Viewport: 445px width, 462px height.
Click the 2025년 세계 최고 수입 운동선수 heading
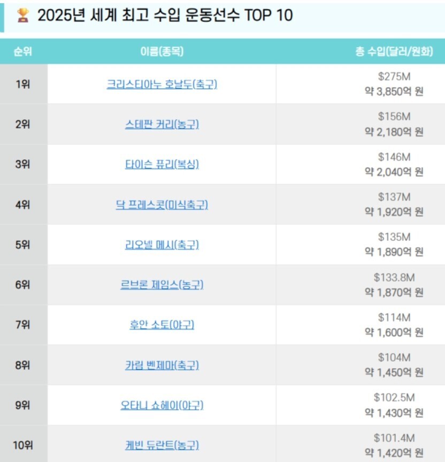pyautogui.click(x=165, y=15)
